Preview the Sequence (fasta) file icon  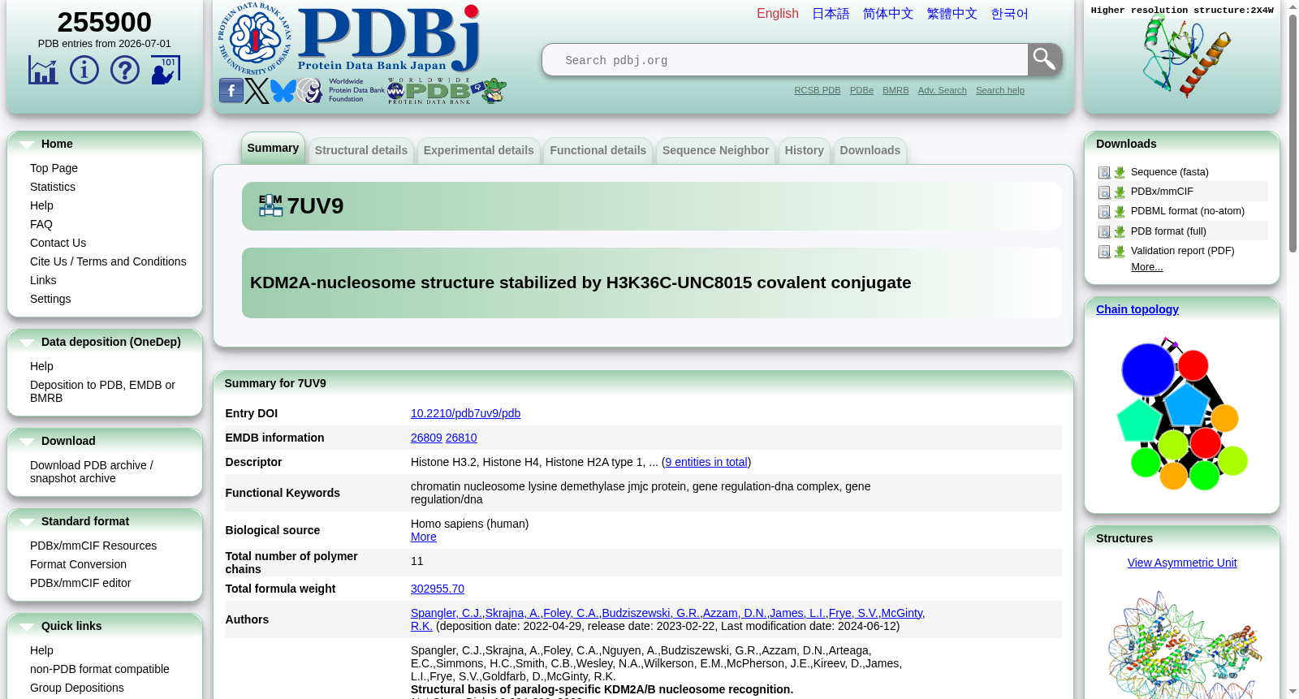pos(1104,173)
